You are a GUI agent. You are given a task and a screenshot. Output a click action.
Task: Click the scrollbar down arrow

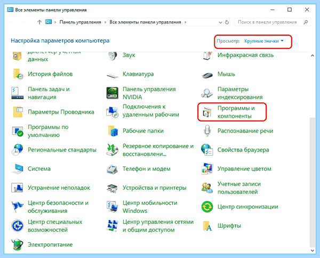[312, 251]
